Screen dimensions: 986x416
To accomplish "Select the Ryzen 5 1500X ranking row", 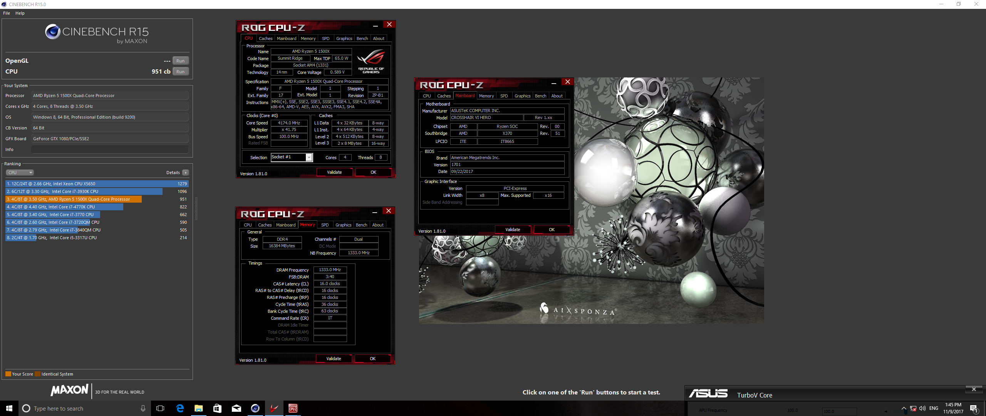I will point(97,199).
